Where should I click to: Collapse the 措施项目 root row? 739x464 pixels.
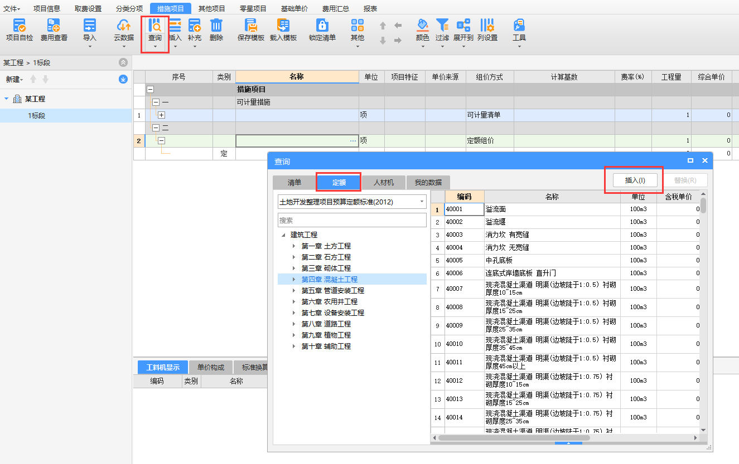pos(150,90)
